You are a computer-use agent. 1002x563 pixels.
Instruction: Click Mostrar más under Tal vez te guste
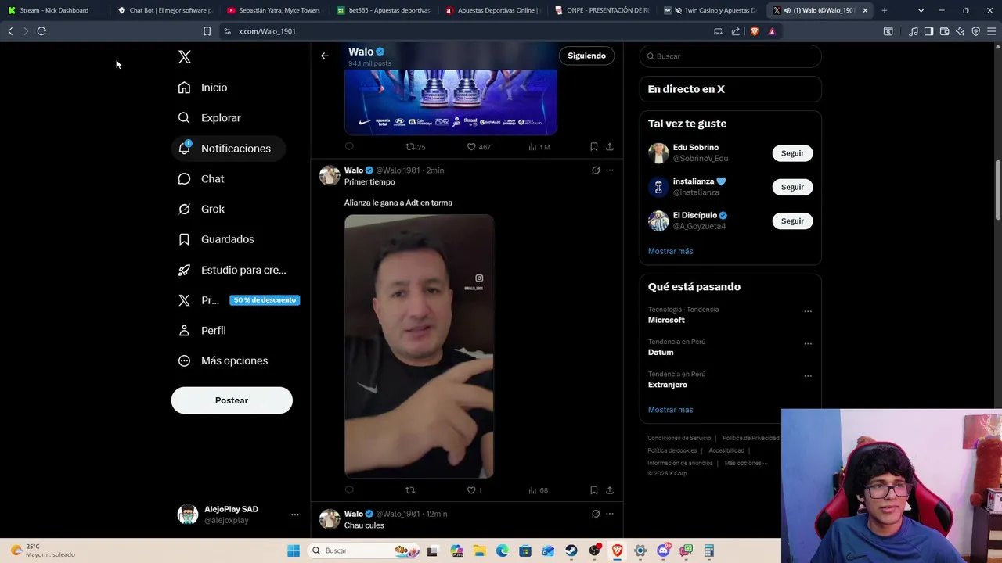click(x=670, y=251)
